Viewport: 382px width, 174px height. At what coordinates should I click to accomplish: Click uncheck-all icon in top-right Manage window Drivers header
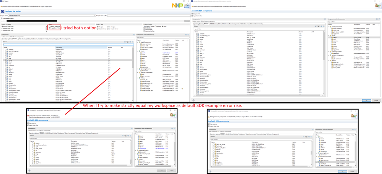click(319, 26)
